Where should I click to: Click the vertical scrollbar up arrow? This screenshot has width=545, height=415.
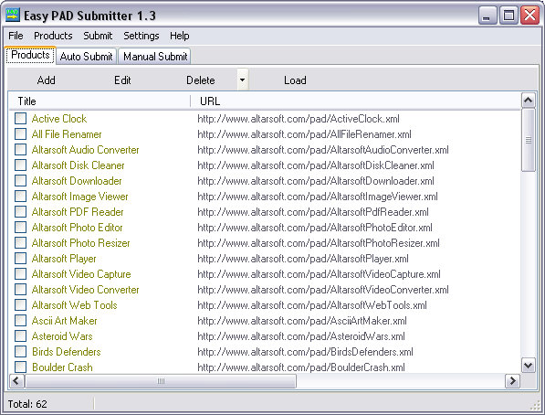[x=529, y=101]
